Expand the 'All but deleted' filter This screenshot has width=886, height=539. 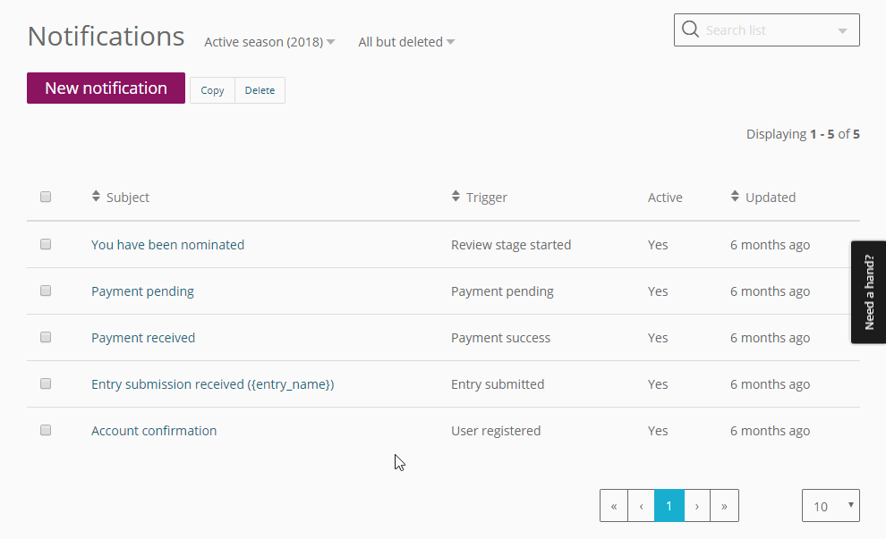tap(406, 42)
